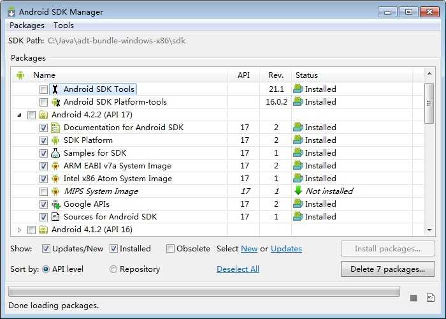Image resolution: width=446 pixels, height=319 pixels.
Task: Toggle the Android 4.2.2 (API 17) group checkbox
Action: pyautogui.click(x=31, y=115)
